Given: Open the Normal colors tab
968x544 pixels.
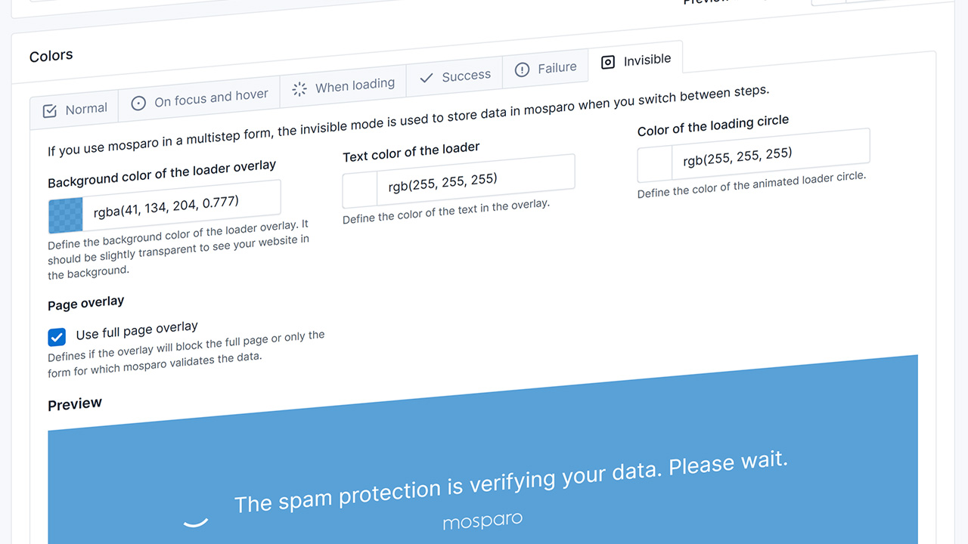Looking at the screenshot, I should tap(74, 110).
